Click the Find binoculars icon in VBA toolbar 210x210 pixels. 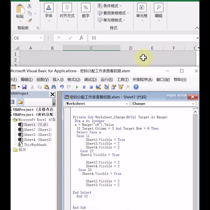53,87
